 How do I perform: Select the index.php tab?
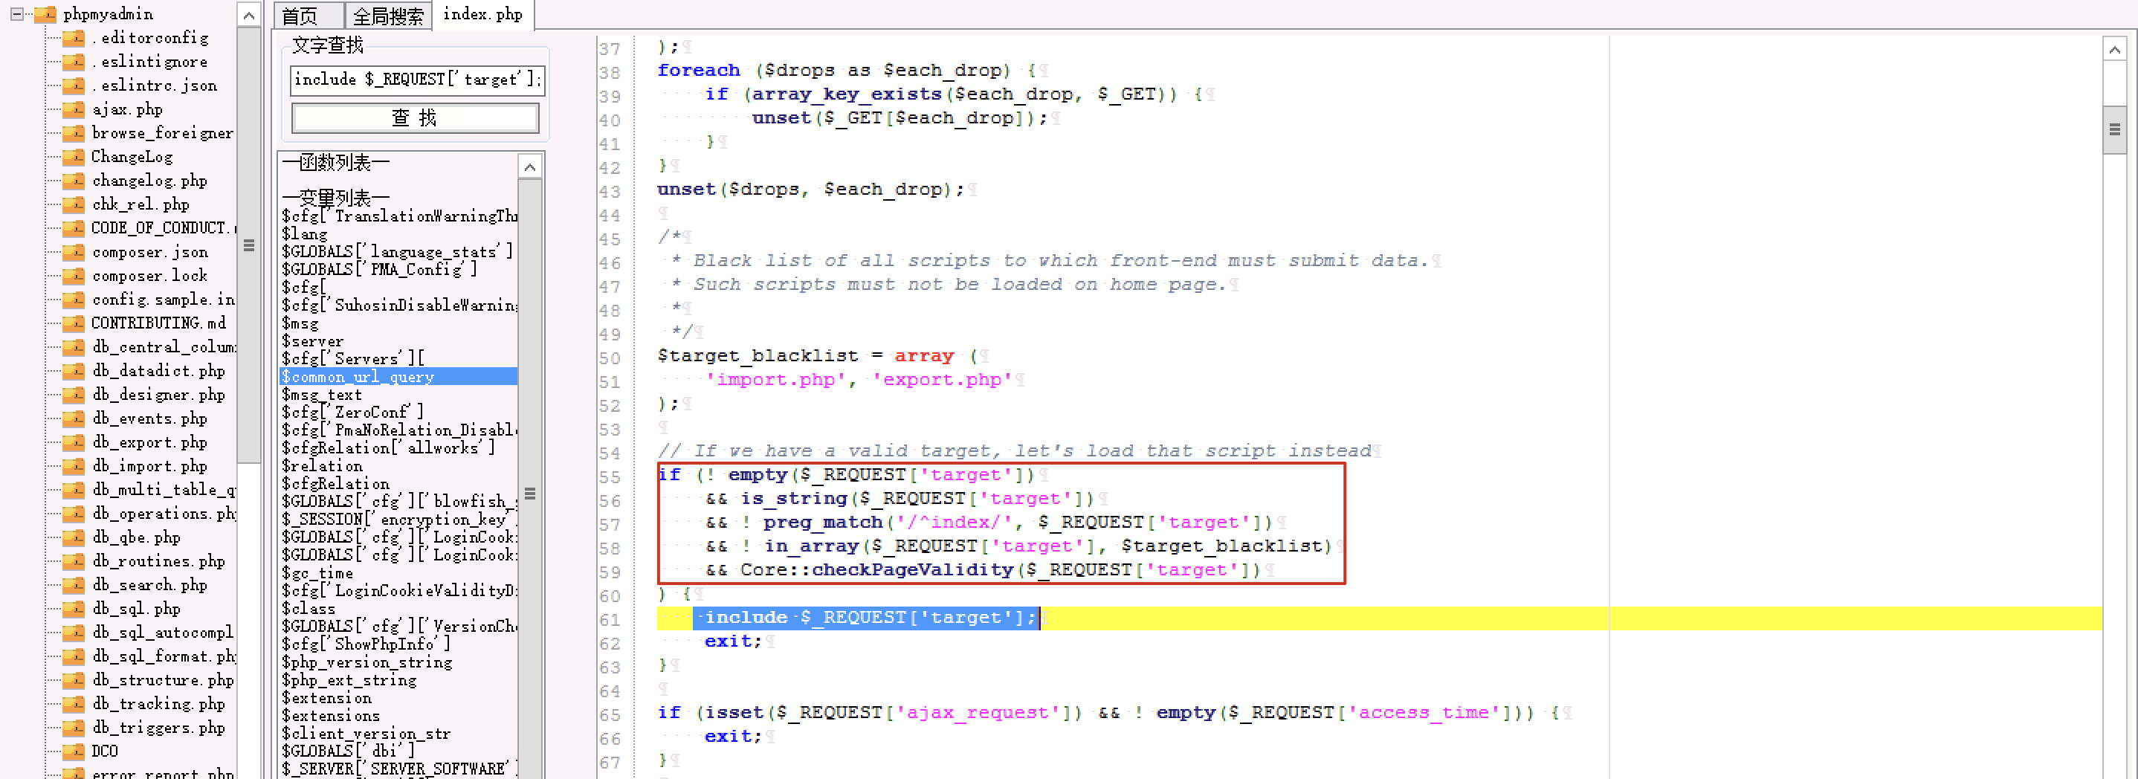tap(483, 14)
